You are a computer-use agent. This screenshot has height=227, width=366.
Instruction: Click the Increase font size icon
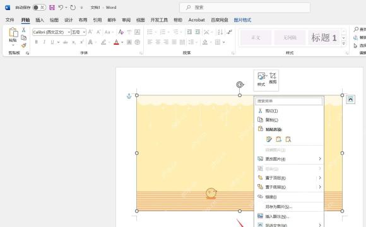90,32
